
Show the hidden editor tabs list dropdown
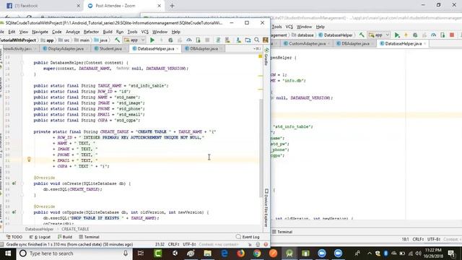257,48
